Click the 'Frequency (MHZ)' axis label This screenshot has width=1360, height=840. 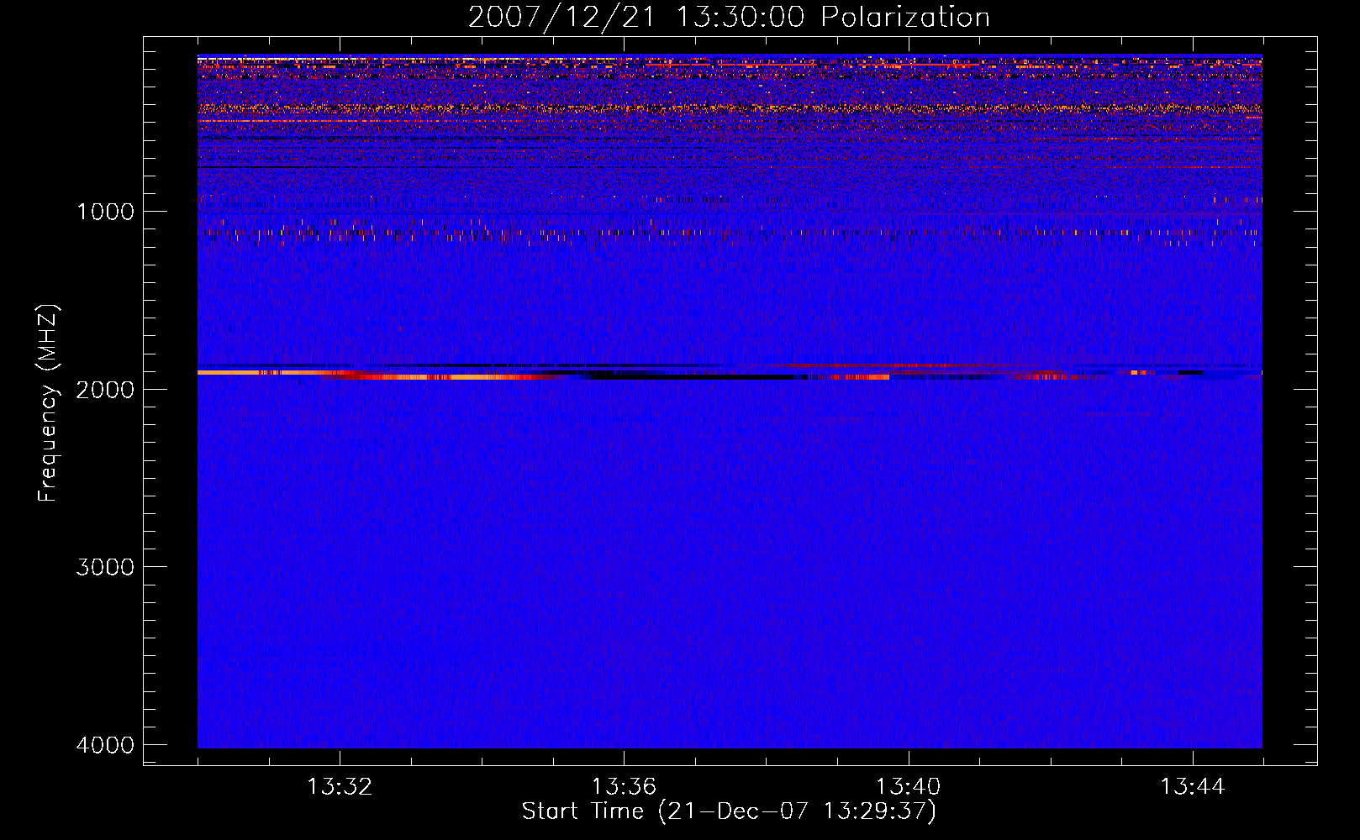click(x=48, y=403)
